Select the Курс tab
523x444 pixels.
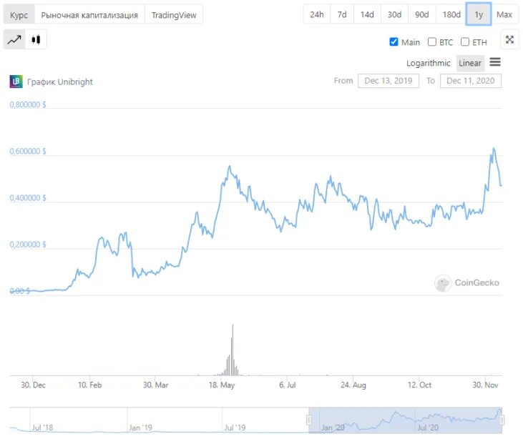tap(19, 15)
